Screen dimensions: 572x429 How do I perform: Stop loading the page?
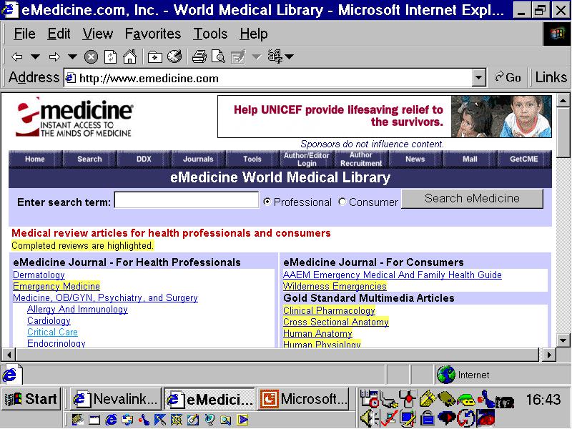(91, 57)
